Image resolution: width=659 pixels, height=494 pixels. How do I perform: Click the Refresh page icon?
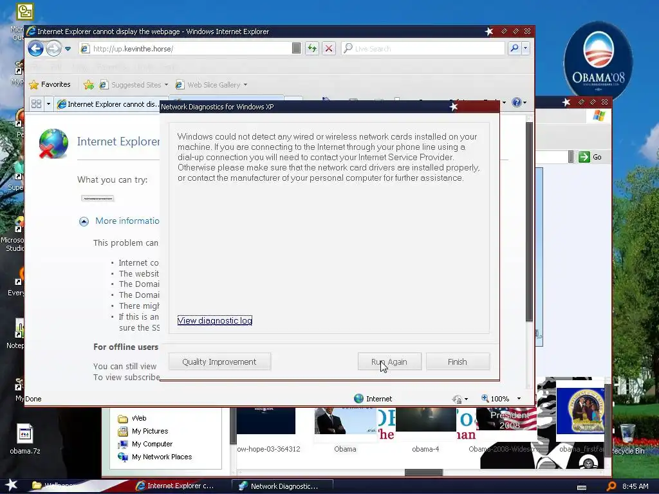pyautogui.click(x=312, y=49)
